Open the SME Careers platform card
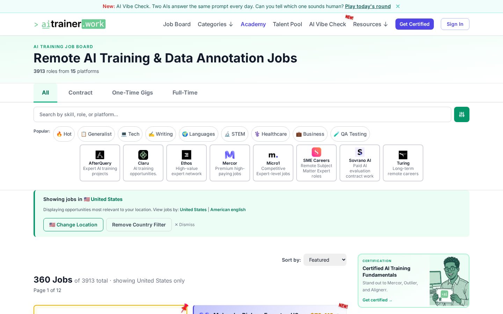Screen dimensions: 503x314 pos(316,163)
